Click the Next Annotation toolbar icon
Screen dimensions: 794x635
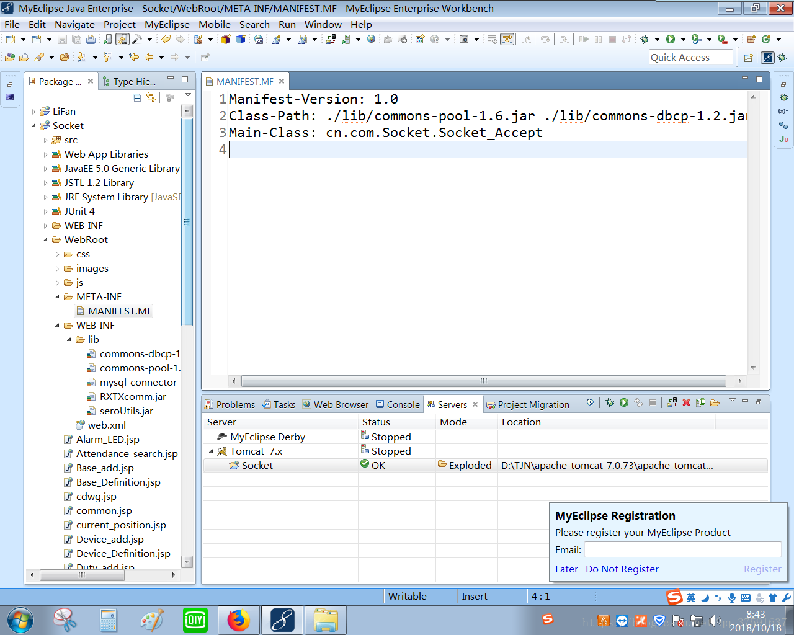81,57
